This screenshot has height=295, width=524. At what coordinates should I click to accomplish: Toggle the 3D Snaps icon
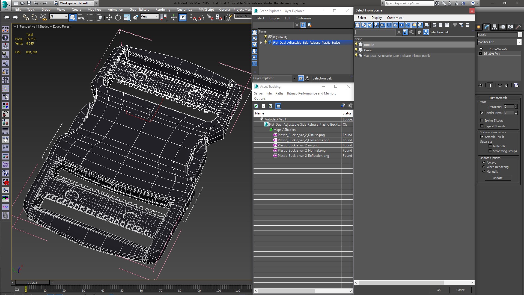point(193,17)
